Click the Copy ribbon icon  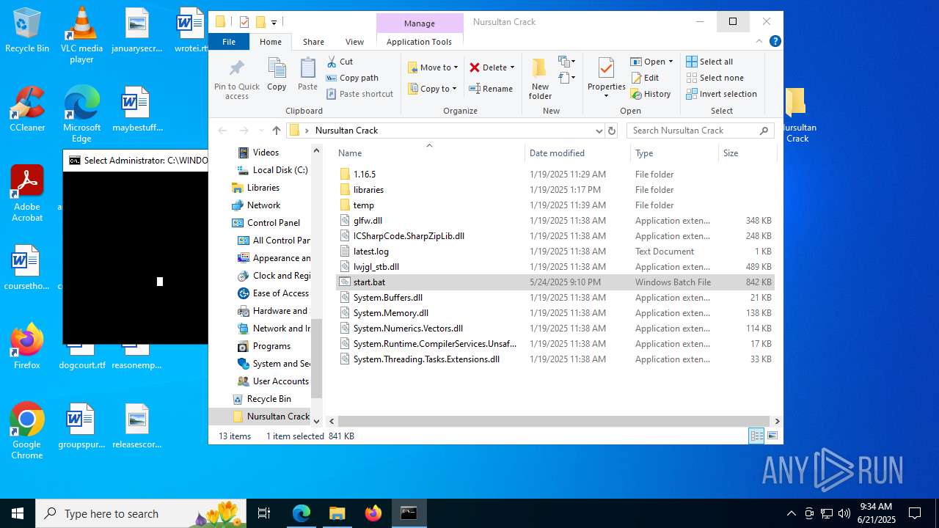(277, 75)
